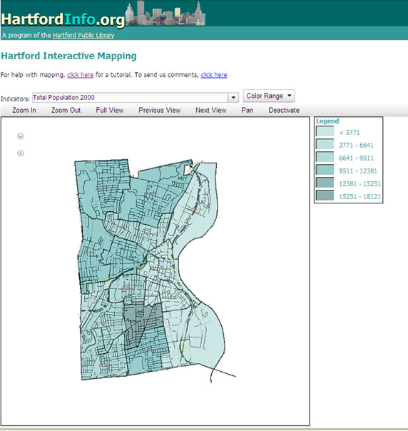The height and width of the screenshot is (431, 408).
Task: Expand the Color Range dropdown
Action: 269,96
